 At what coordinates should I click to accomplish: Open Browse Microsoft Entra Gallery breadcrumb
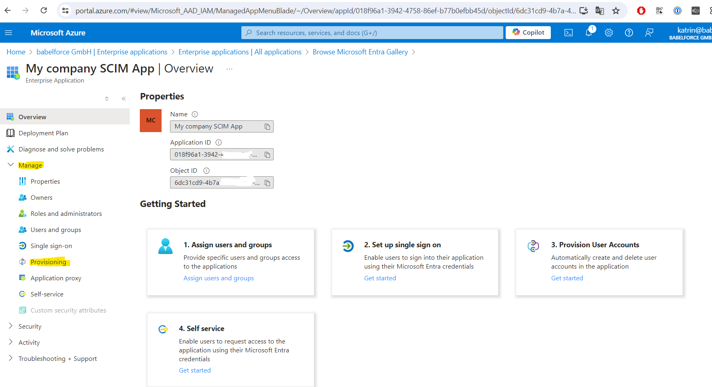coord(360,52)
